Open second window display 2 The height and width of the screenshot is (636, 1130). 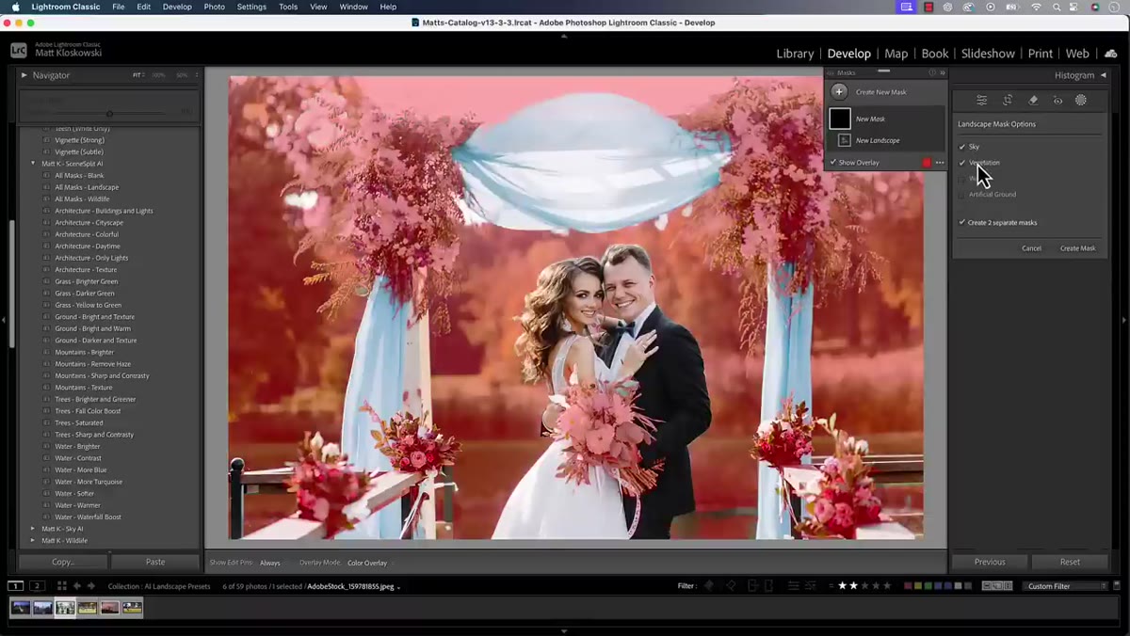[37, 586]
